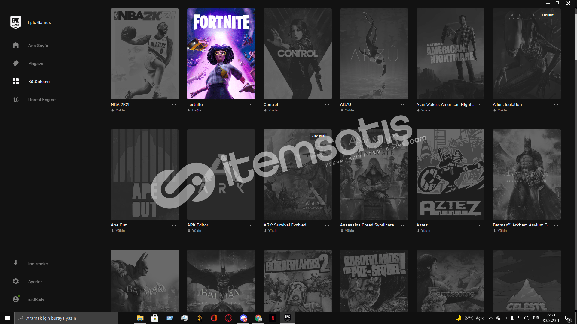Open Microsoft Office from the taskbar
577x324 pixels.
click(214, 318)
